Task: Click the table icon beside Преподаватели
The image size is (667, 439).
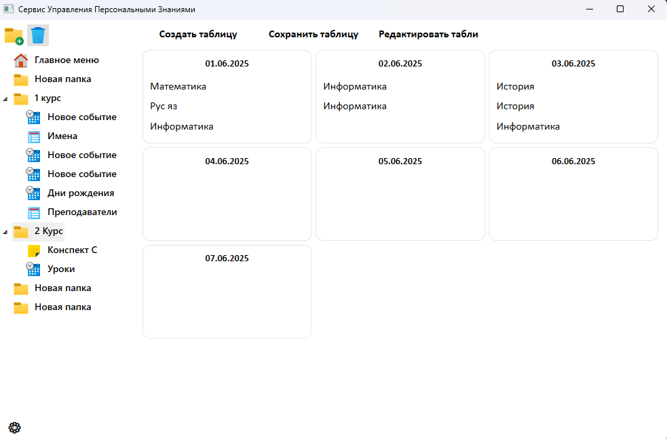Action: (x=34, y=212)
